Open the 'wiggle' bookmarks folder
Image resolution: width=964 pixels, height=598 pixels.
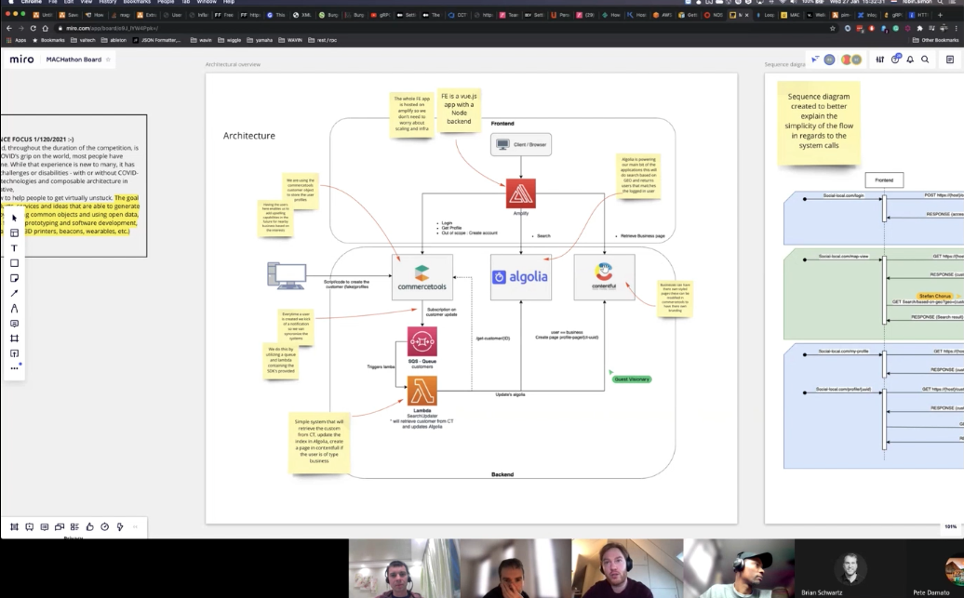click(229, 40)
